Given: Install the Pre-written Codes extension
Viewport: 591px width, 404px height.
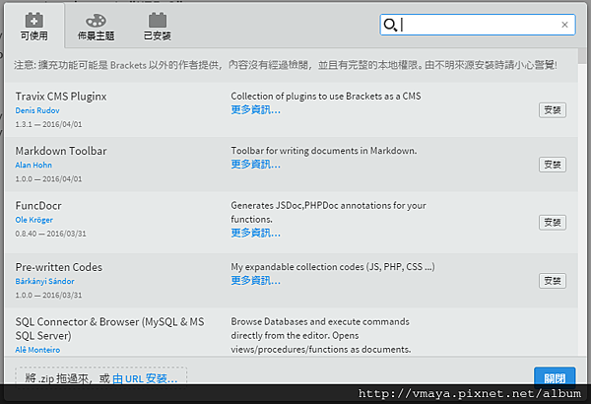Looking at the screenshot, I should coord(553,281).
